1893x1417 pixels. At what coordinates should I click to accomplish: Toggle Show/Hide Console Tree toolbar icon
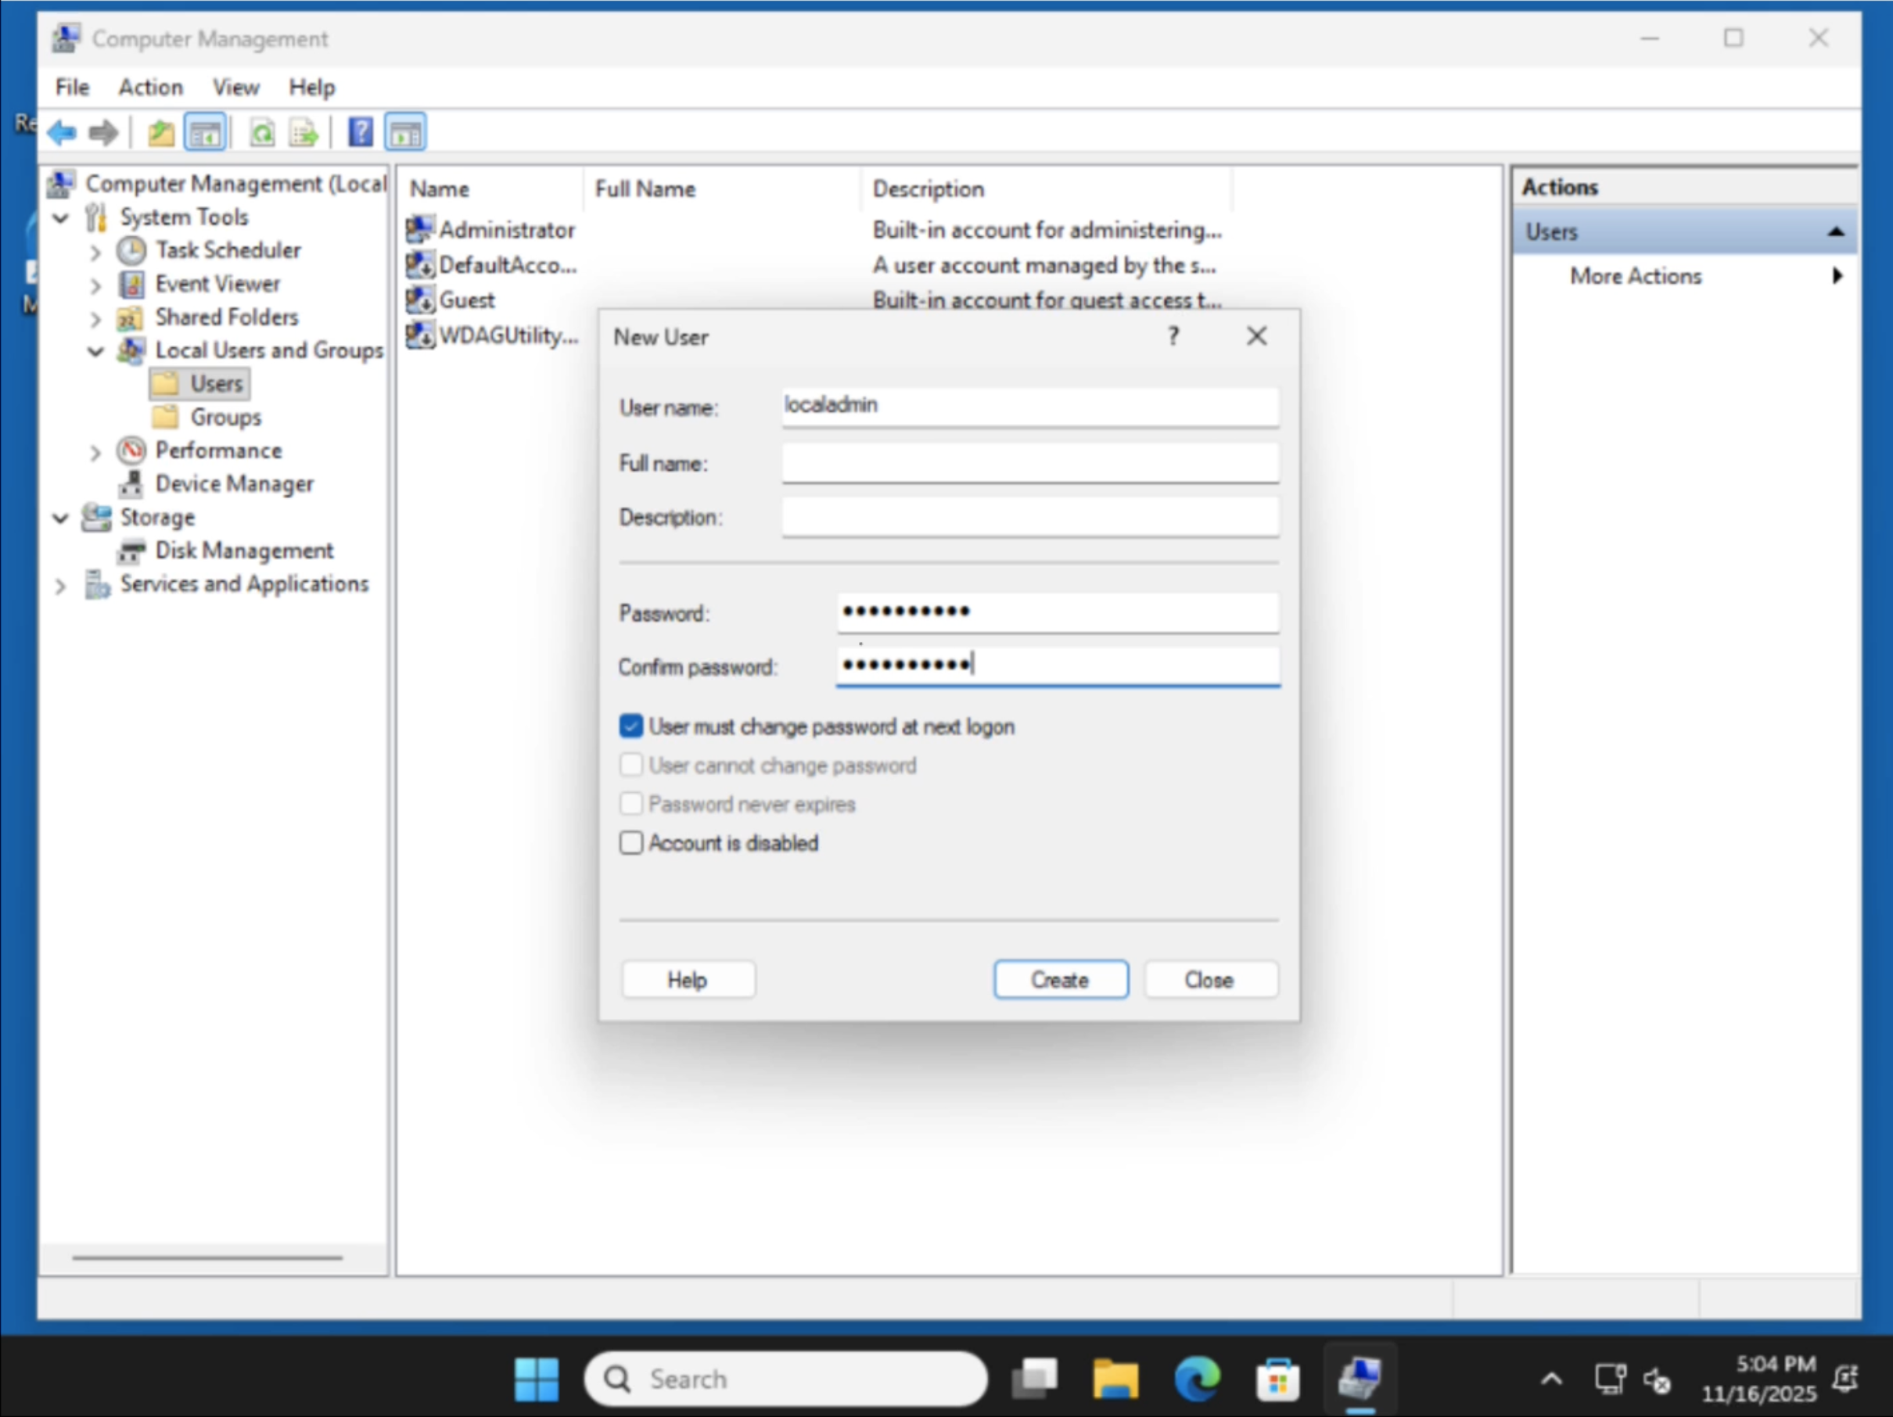pyautogui.click(x=206, y=134)
